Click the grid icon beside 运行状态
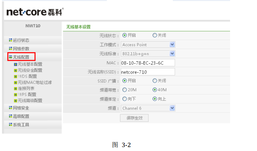 click(10, 40)
